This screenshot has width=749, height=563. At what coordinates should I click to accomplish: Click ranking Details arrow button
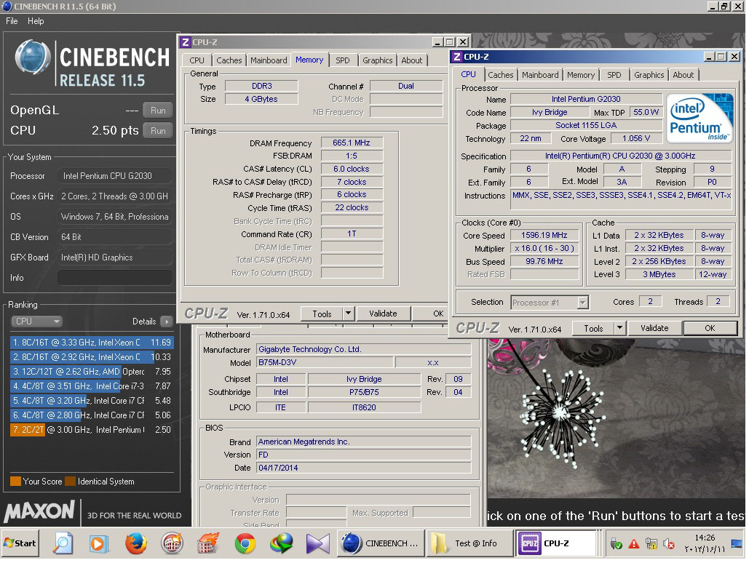coord(166,322)
